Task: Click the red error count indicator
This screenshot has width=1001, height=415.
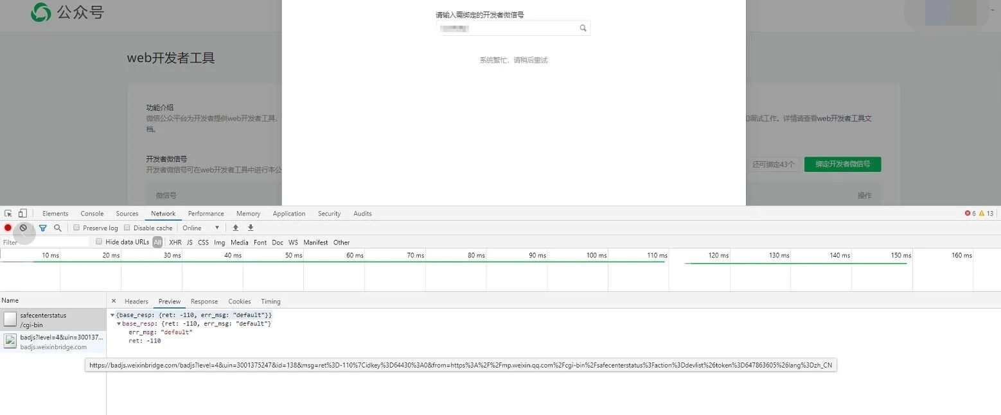Action: (x=970, y=214)
